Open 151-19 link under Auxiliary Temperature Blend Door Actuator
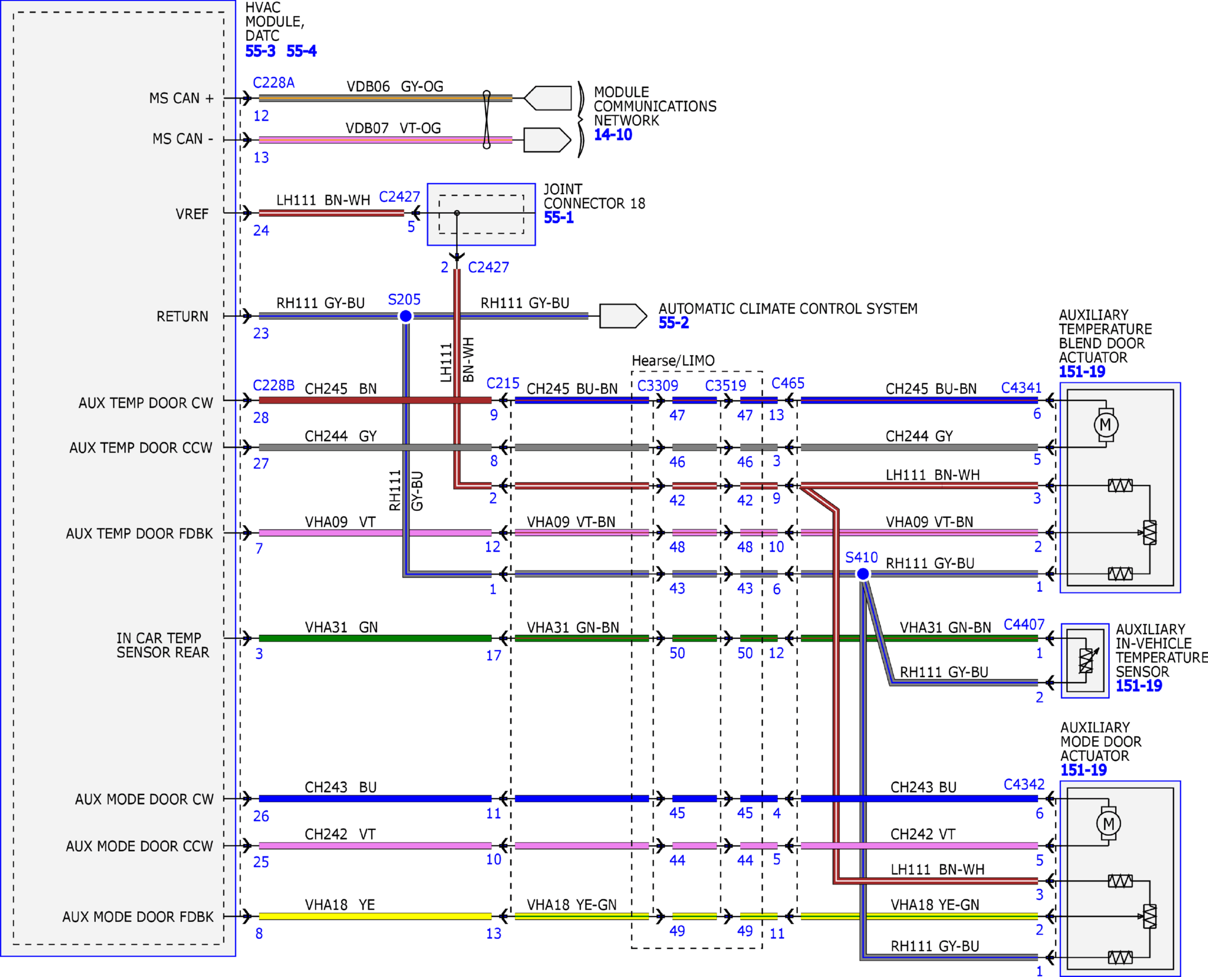The image size is (1208, 977). (1082, 371)
